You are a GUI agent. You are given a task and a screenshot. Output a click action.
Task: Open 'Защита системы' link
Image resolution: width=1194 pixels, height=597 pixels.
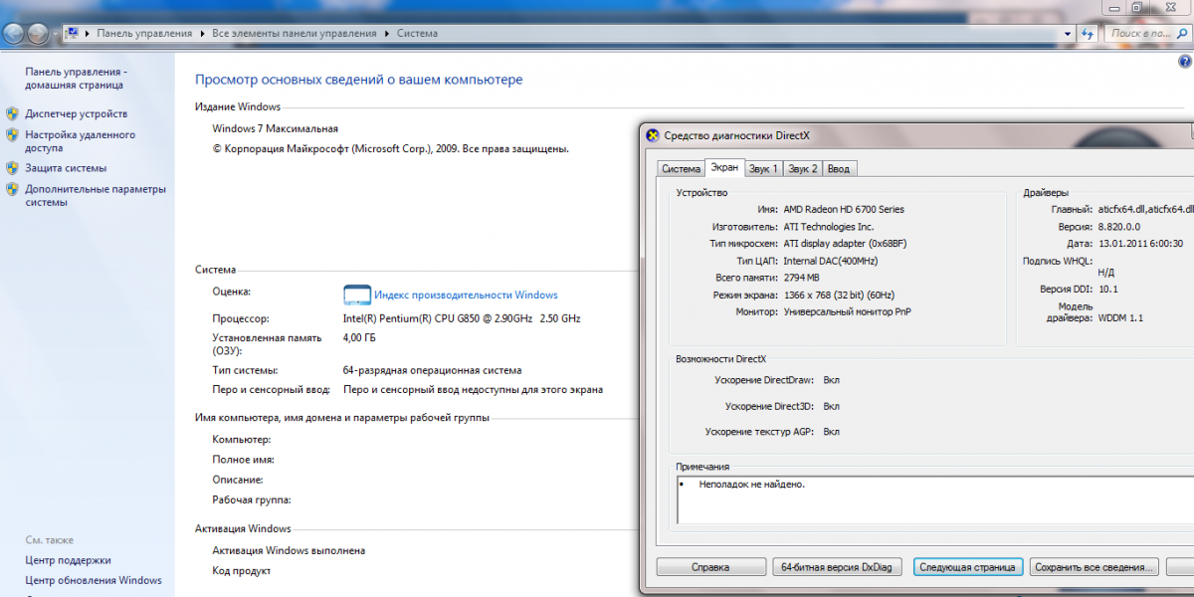[66, 168]
